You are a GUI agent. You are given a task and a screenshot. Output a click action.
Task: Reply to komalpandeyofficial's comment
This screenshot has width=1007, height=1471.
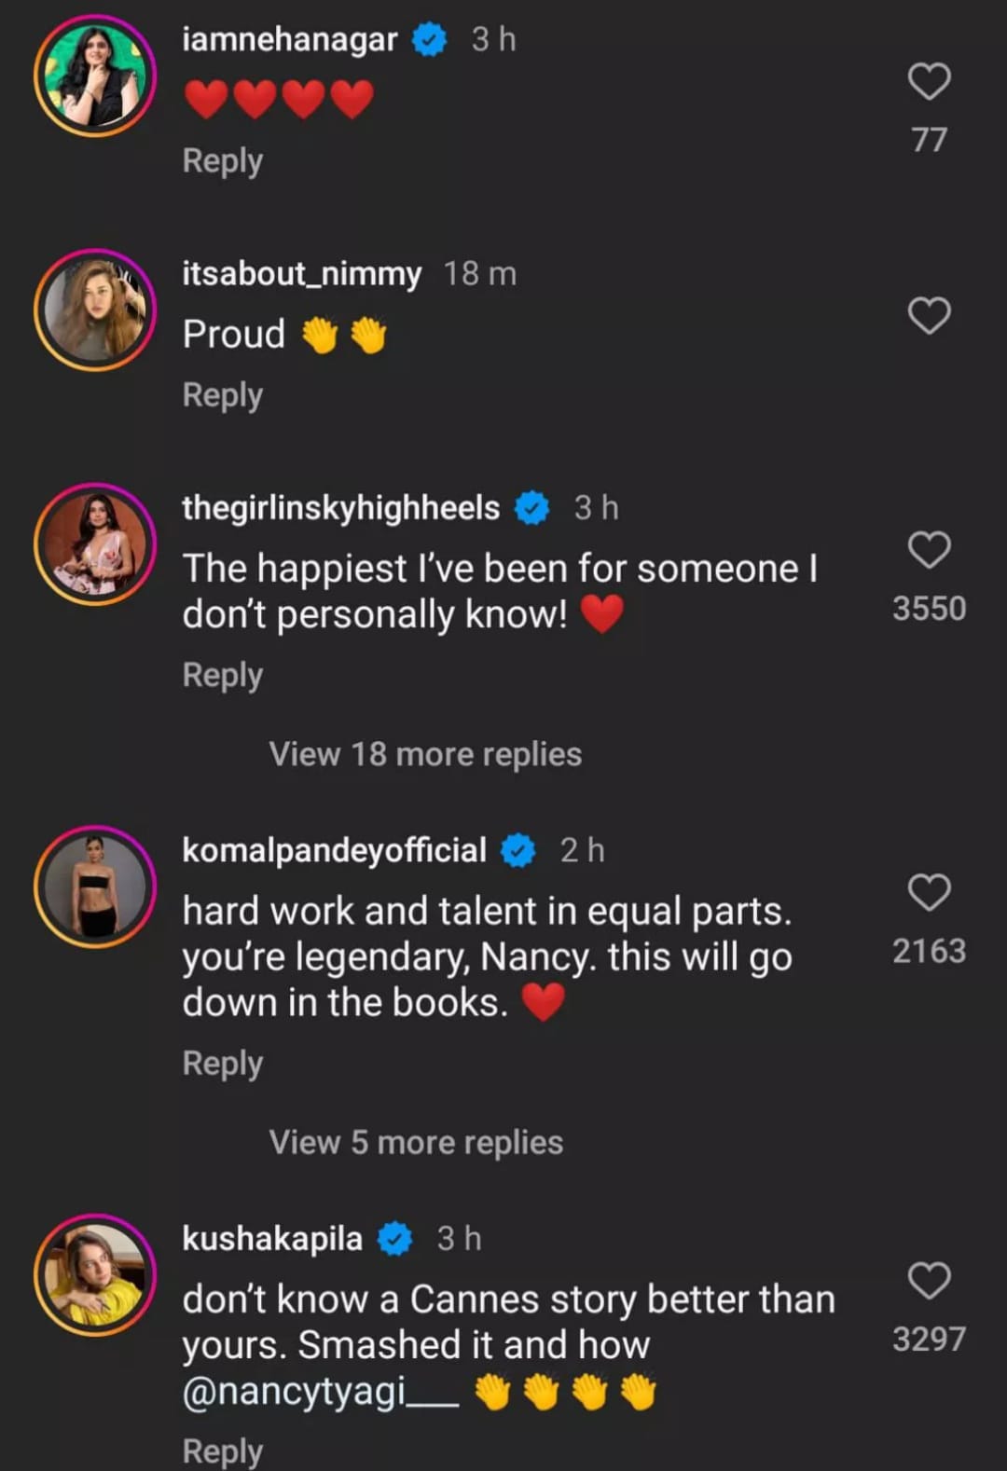[223, 1064]
